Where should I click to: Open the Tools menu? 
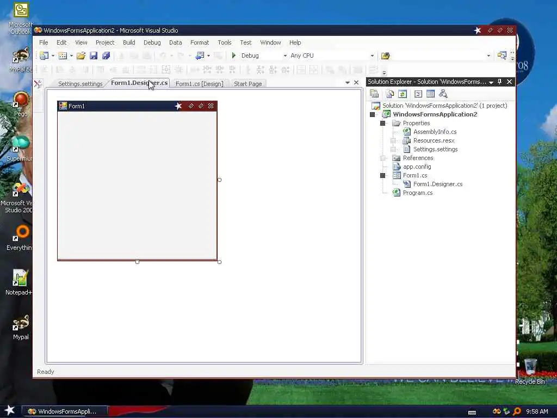tap(225, 42)
